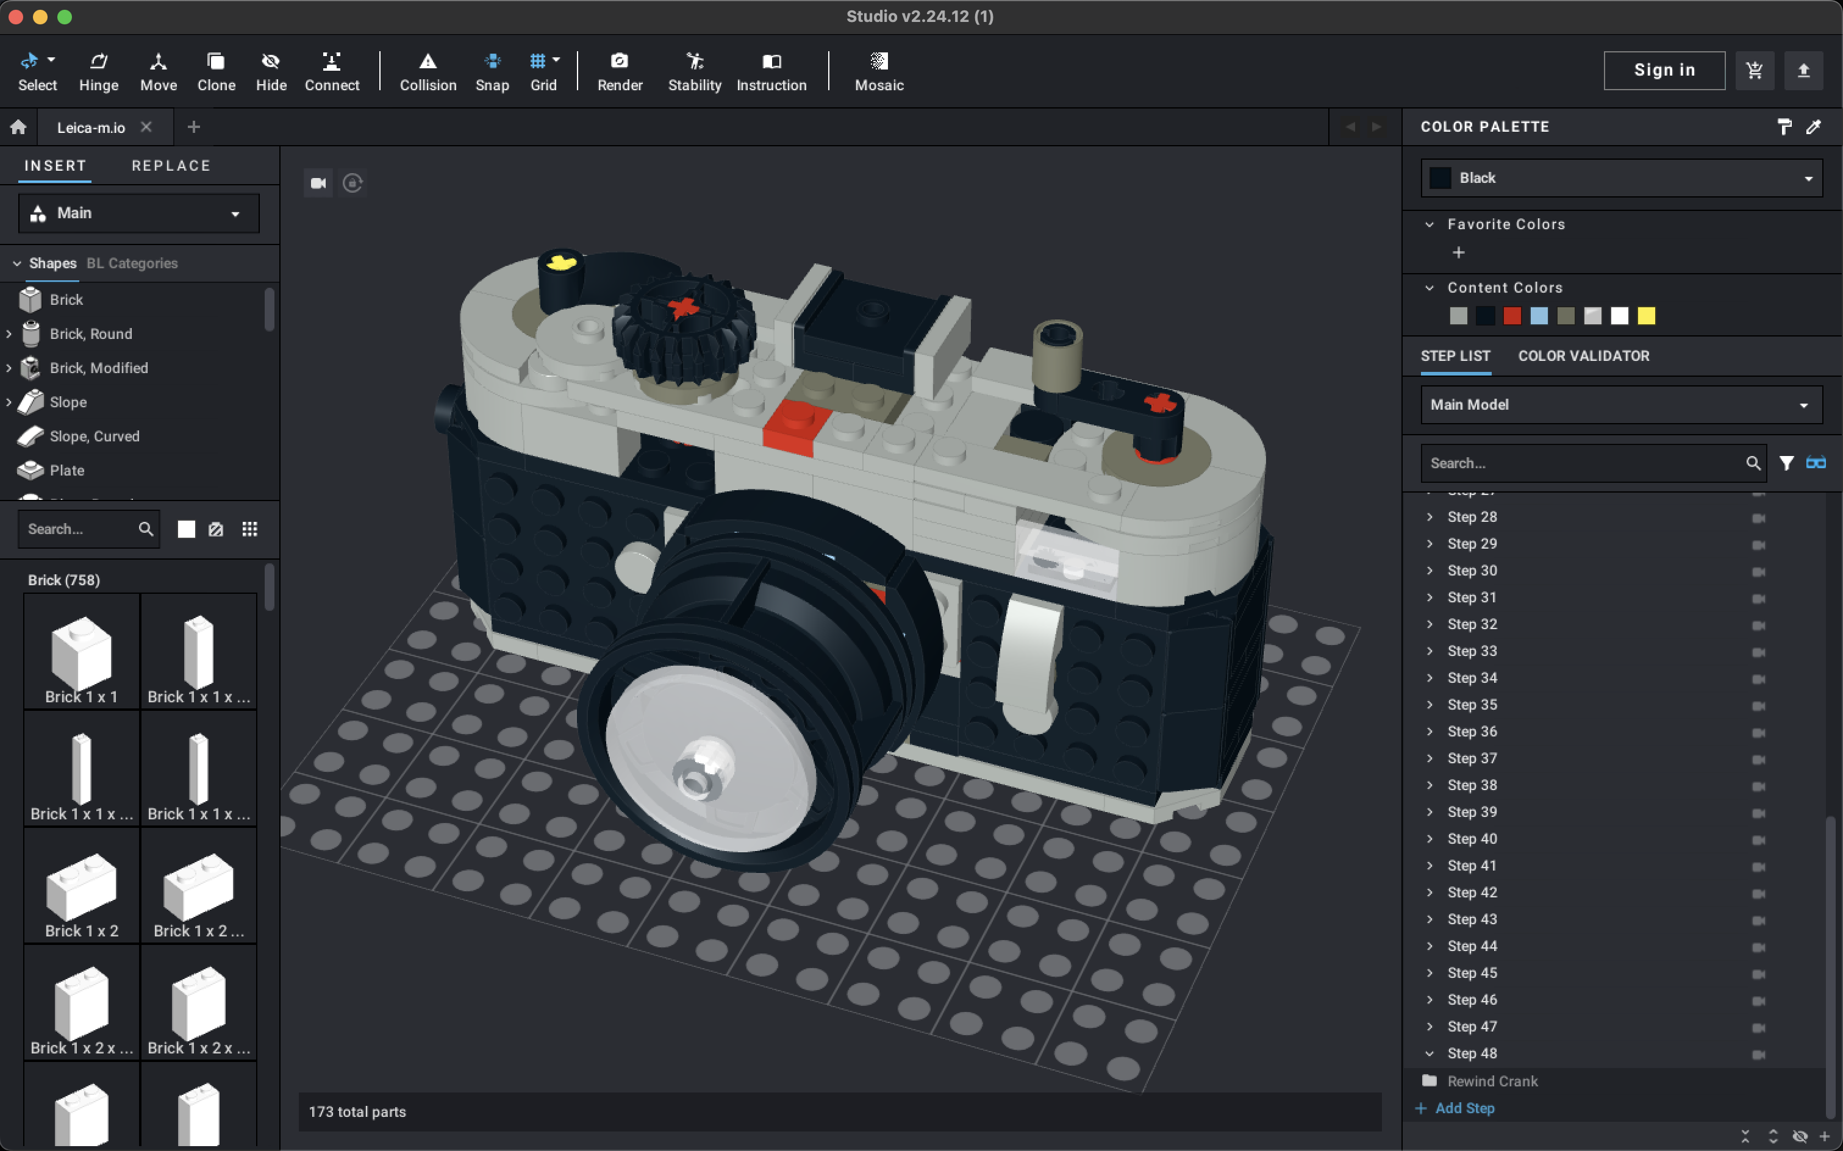Select the Brick 1 x 2 thumbnail
Image resolution: width=1843 pixels, height=1151 pixels.
[x=82, y=889]
